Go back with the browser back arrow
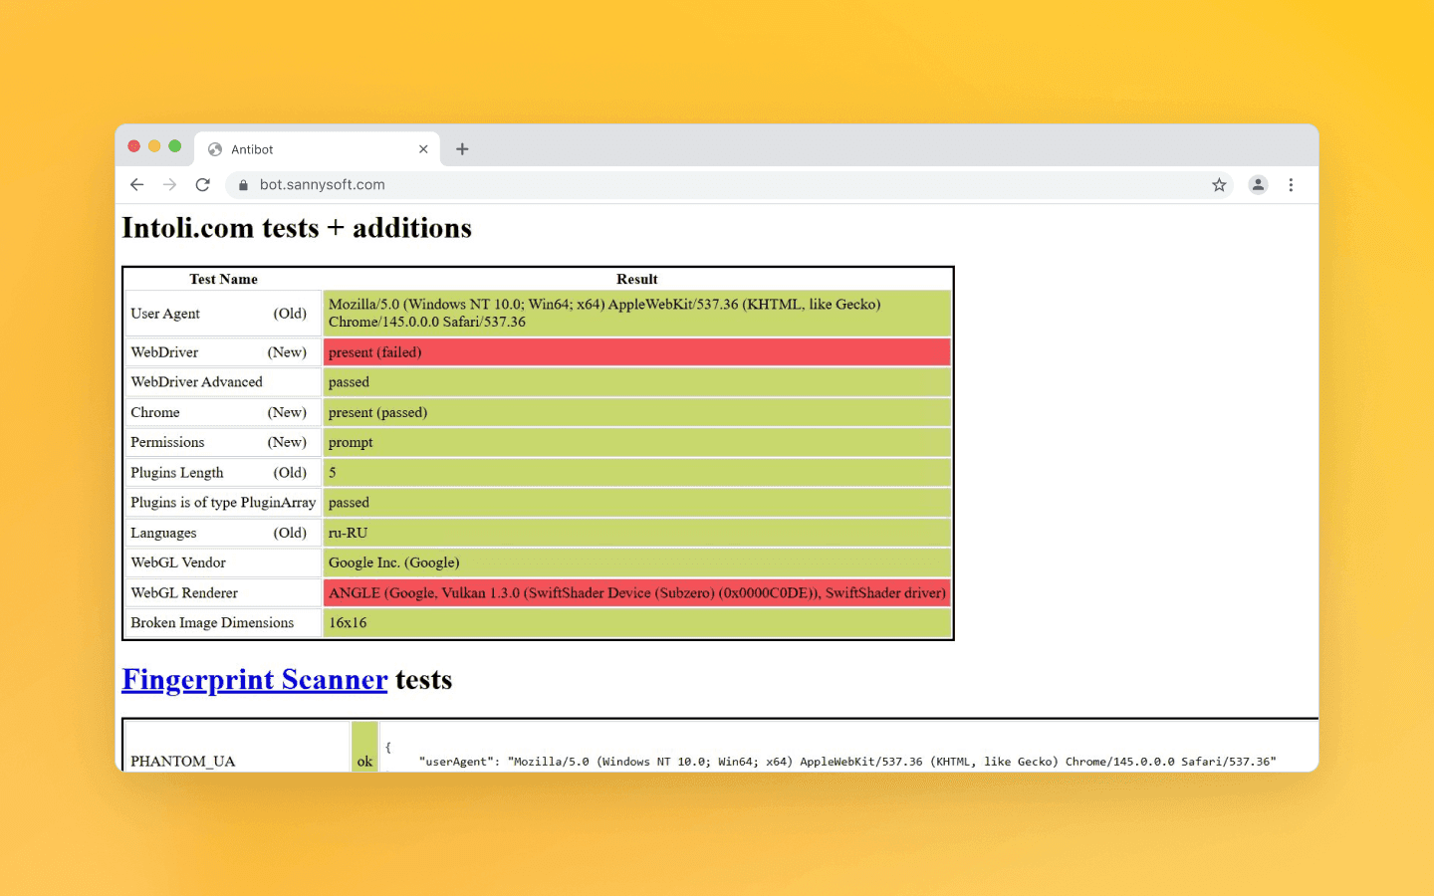Image resolution: width=1434 pixels, height=896 pixels. coord(137,185)
